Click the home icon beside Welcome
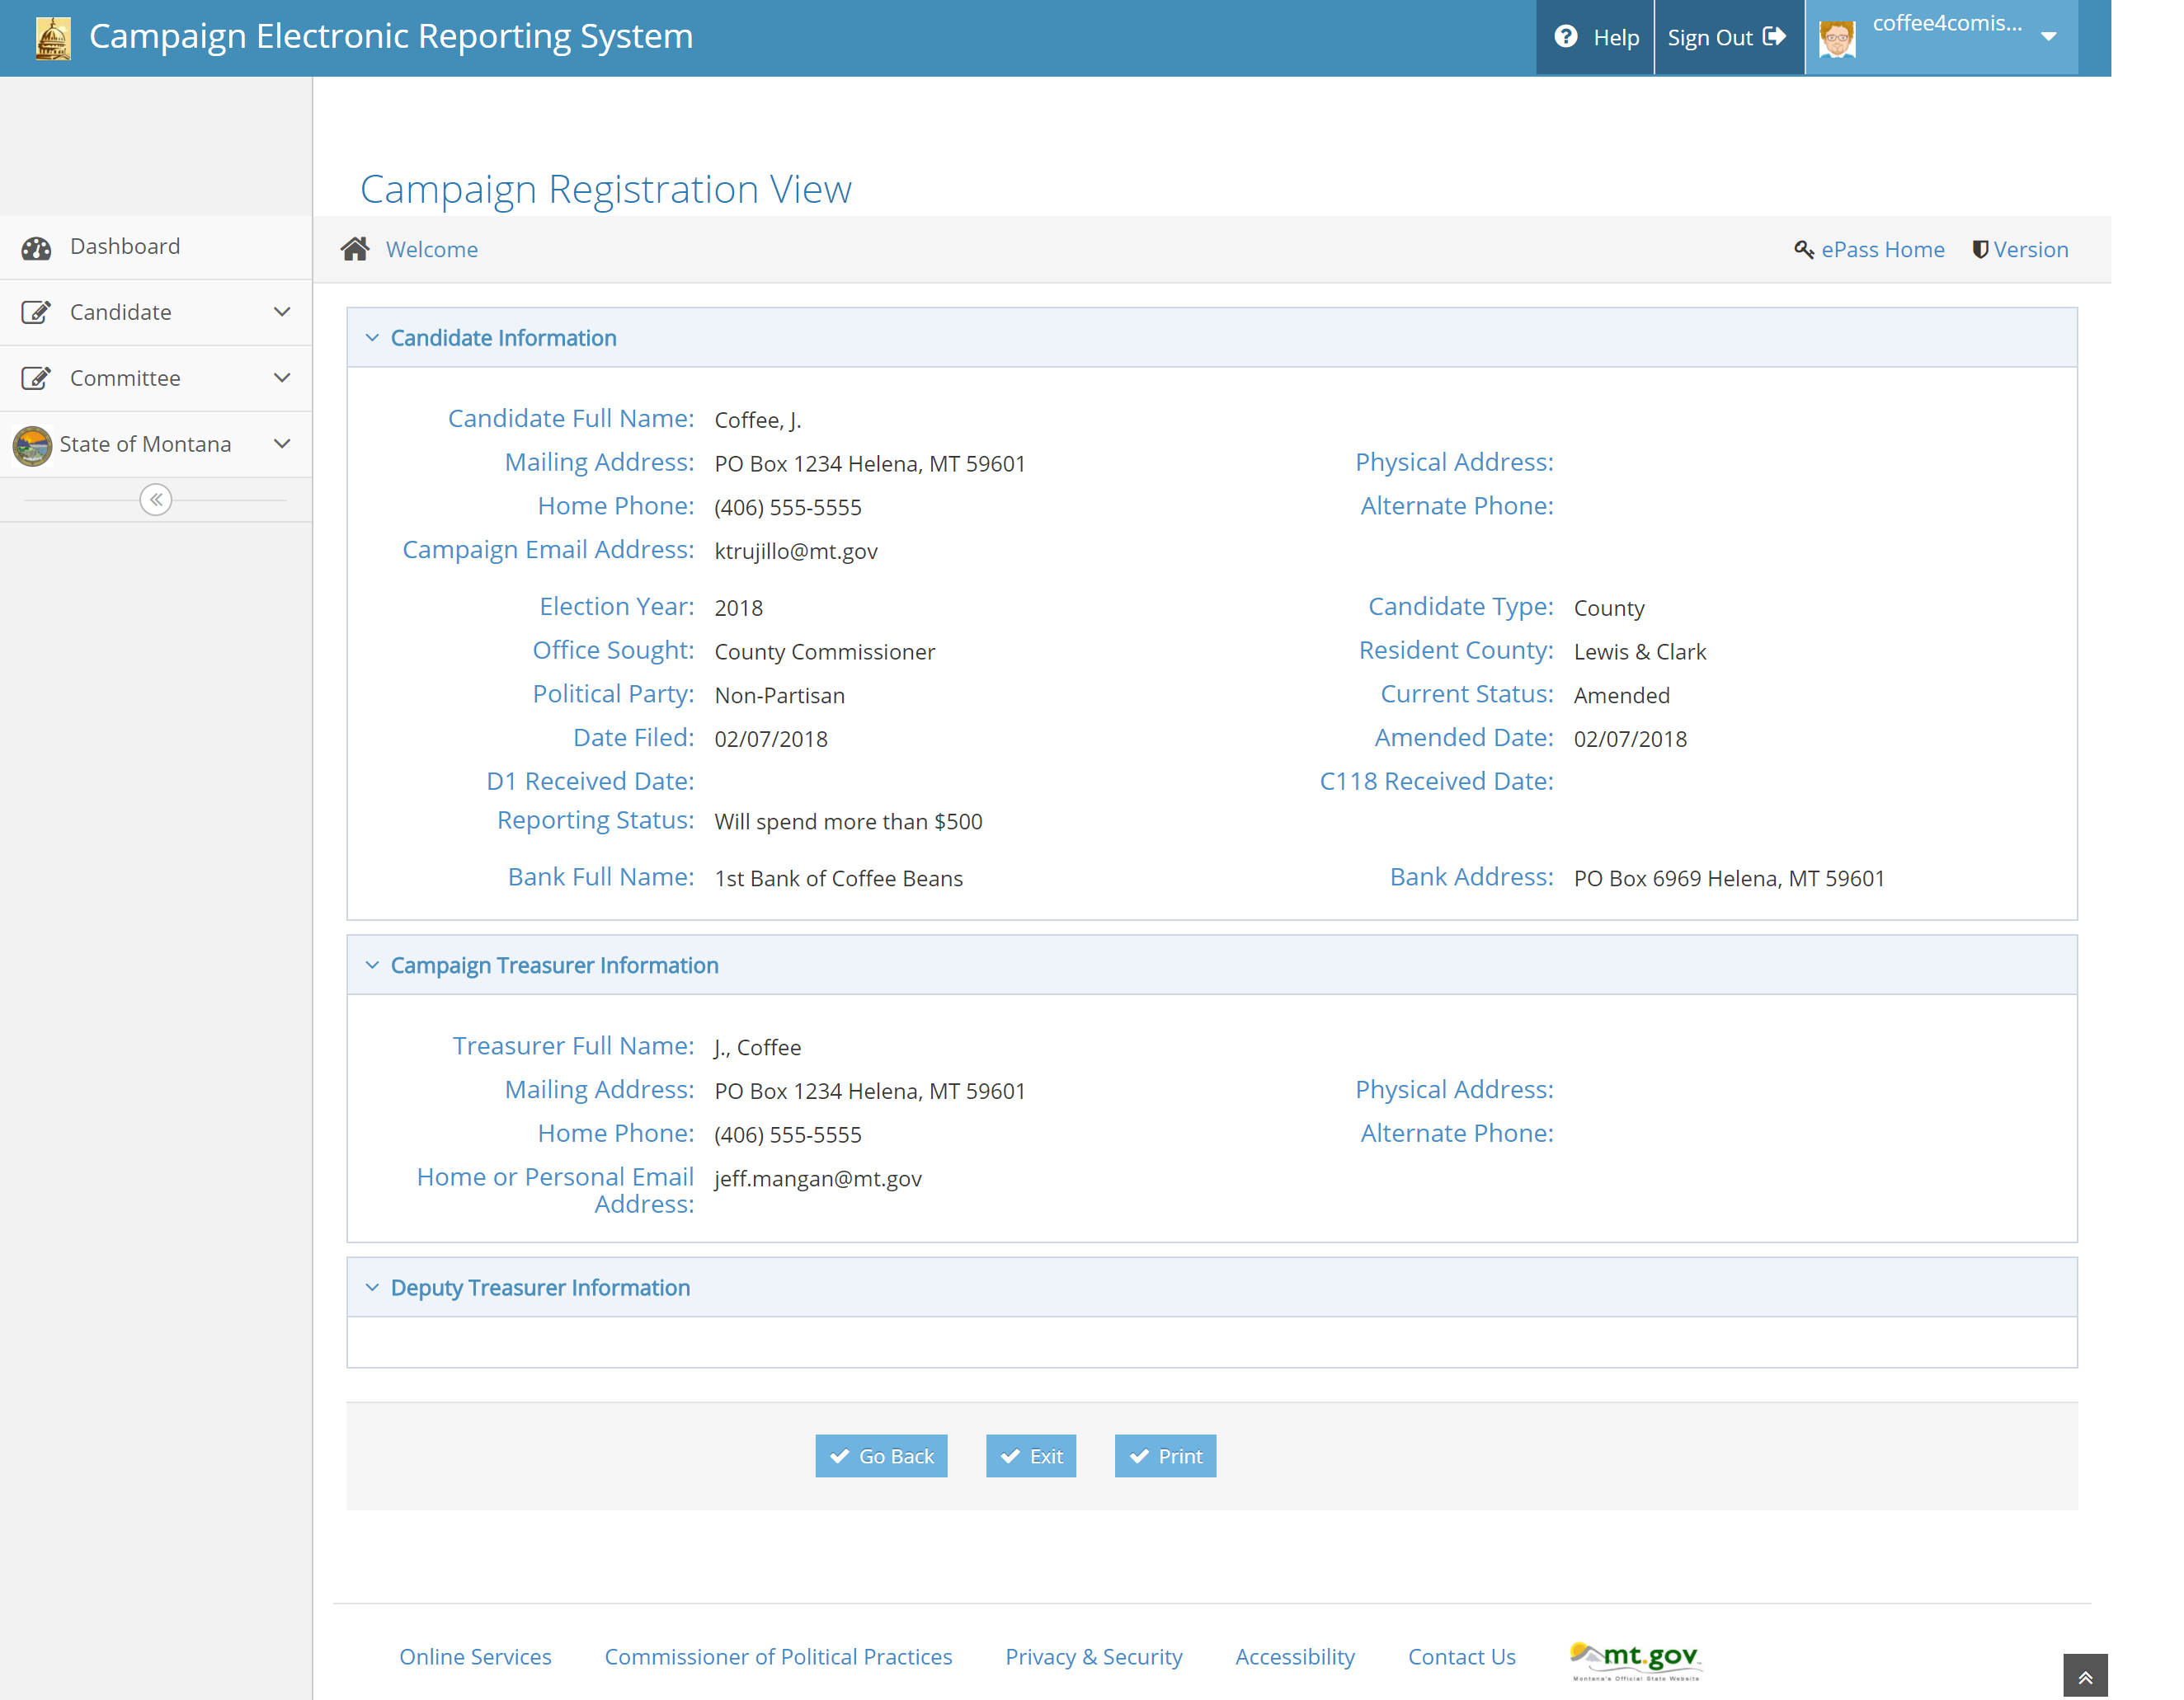This screenshot has height=1700, width=2184. [x=355, y=249]
